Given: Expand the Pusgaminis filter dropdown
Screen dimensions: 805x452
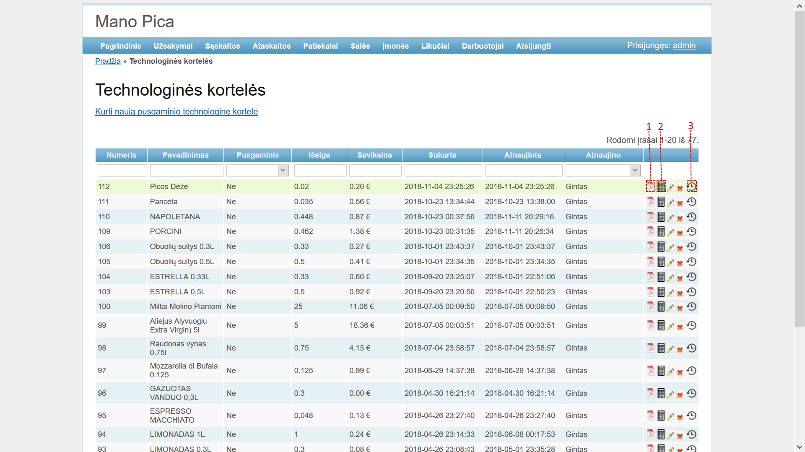Looking at the screenshot, I should coord(283,170).
